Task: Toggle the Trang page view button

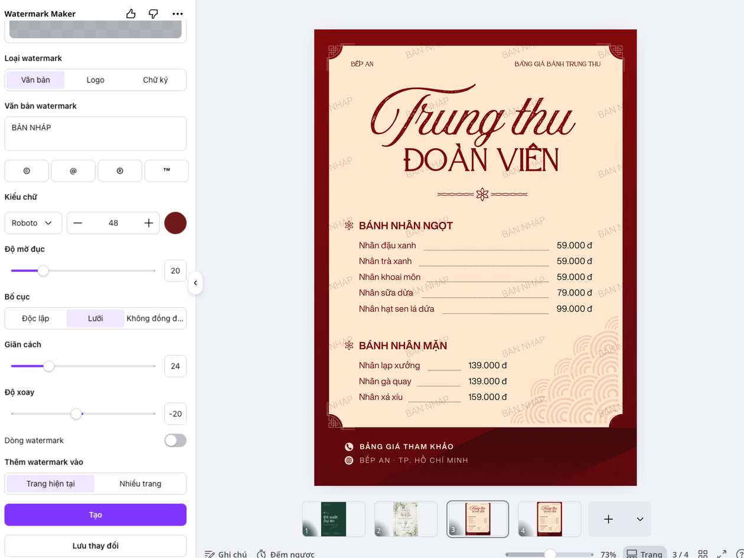Action: point(645,554)
